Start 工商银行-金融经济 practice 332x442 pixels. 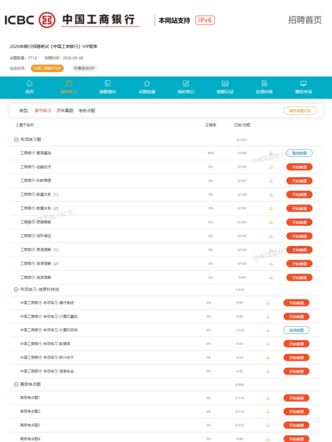[299, 167]
